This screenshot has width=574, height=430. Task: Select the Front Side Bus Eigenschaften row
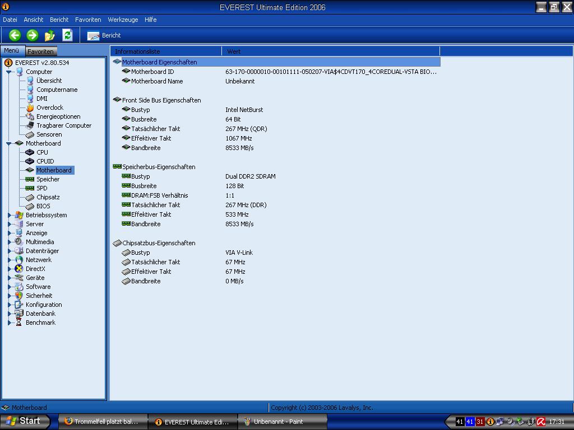[276, 100]
